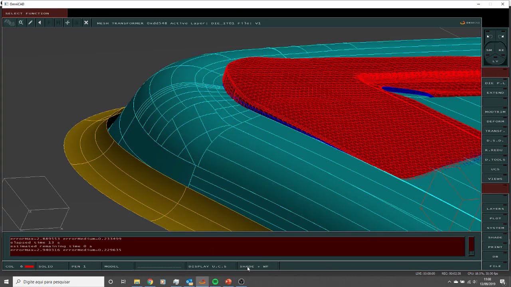Select the scissors cut tool
The image size is (511, 287).
coord(67,23)
